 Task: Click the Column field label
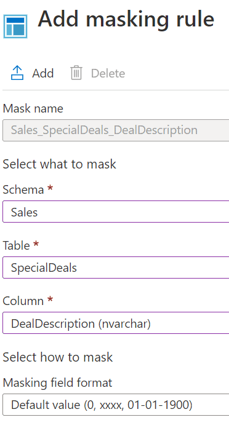(x=23, y=301)
